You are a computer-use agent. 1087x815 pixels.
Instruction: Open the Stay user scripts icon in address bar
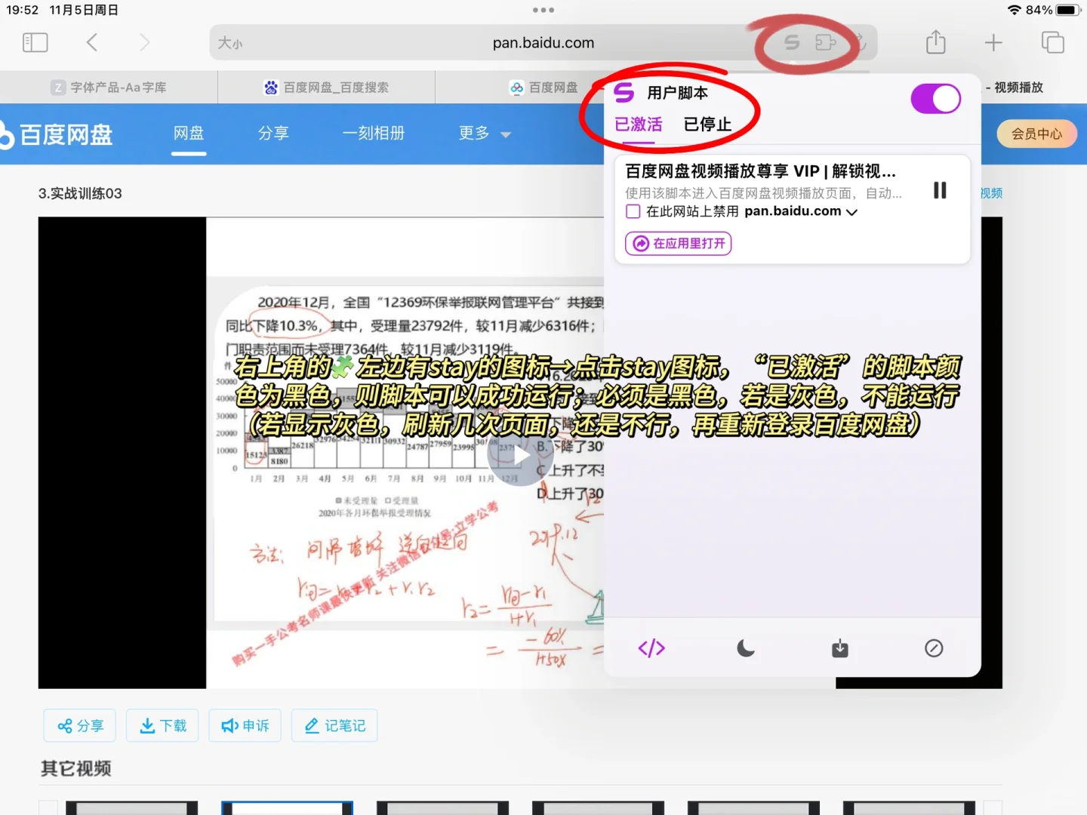click(791, 42)
